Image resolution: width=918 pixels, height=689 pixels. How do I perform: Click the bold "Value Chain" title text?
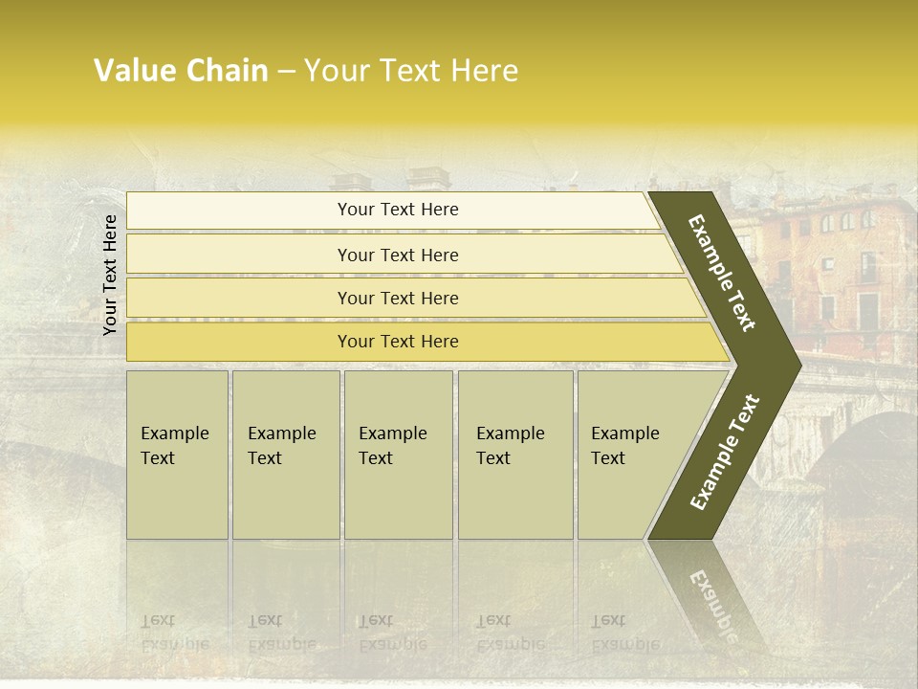pyautogui.click(x=181, y=70)
